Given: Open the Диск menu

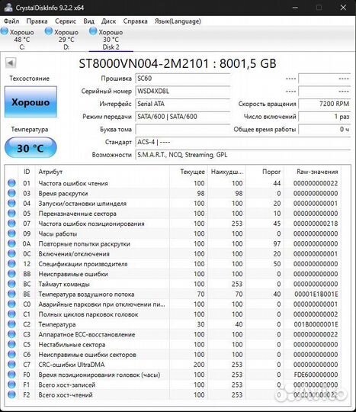Looking at the screenshot, I should (x=108, y=21).
